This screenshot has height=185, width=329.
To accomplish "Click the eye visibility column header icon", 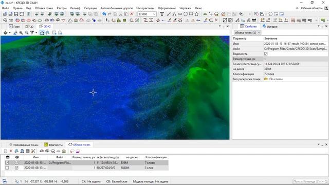I will coord(17,157).
